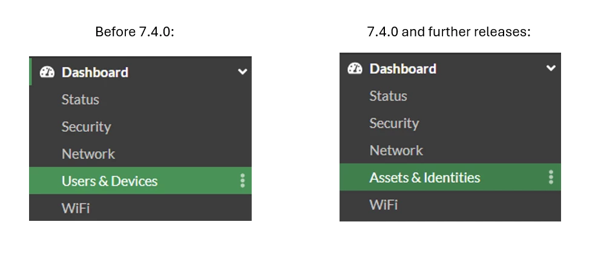601x262 pixels.
Task: Open Status in the Before 7.4.0 menu
Action: pyautogui.click(x=80, y=100)
